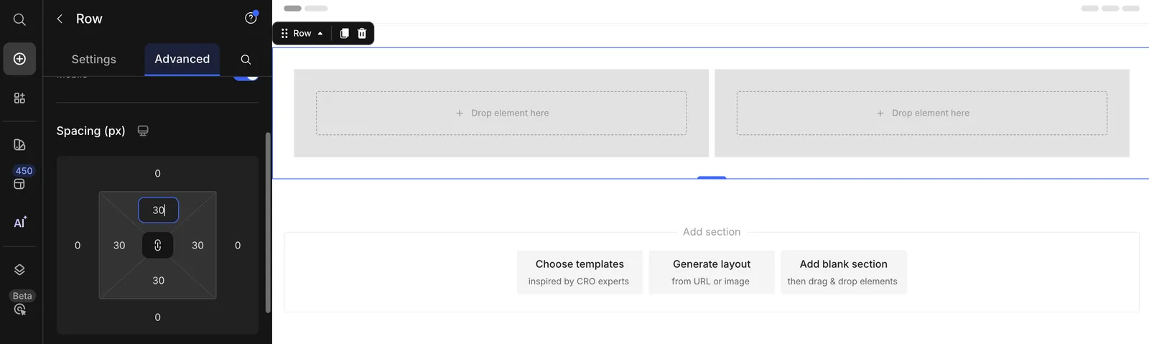Image resolution: width=1149 pixels, height=344 pixels.
Task: Switch to the Settings tab
Action: 93,59
